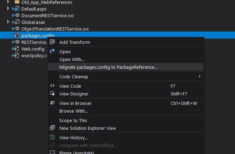
Task: Select View Designer menu entry
Action: pos(126,94)
